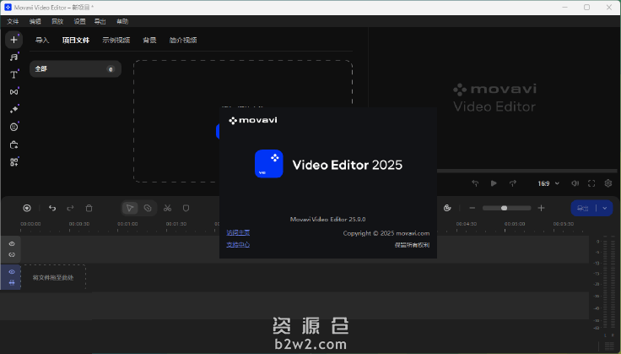
Task: Click the Video Editor 2025 app logo
Action: coord(269,164)
